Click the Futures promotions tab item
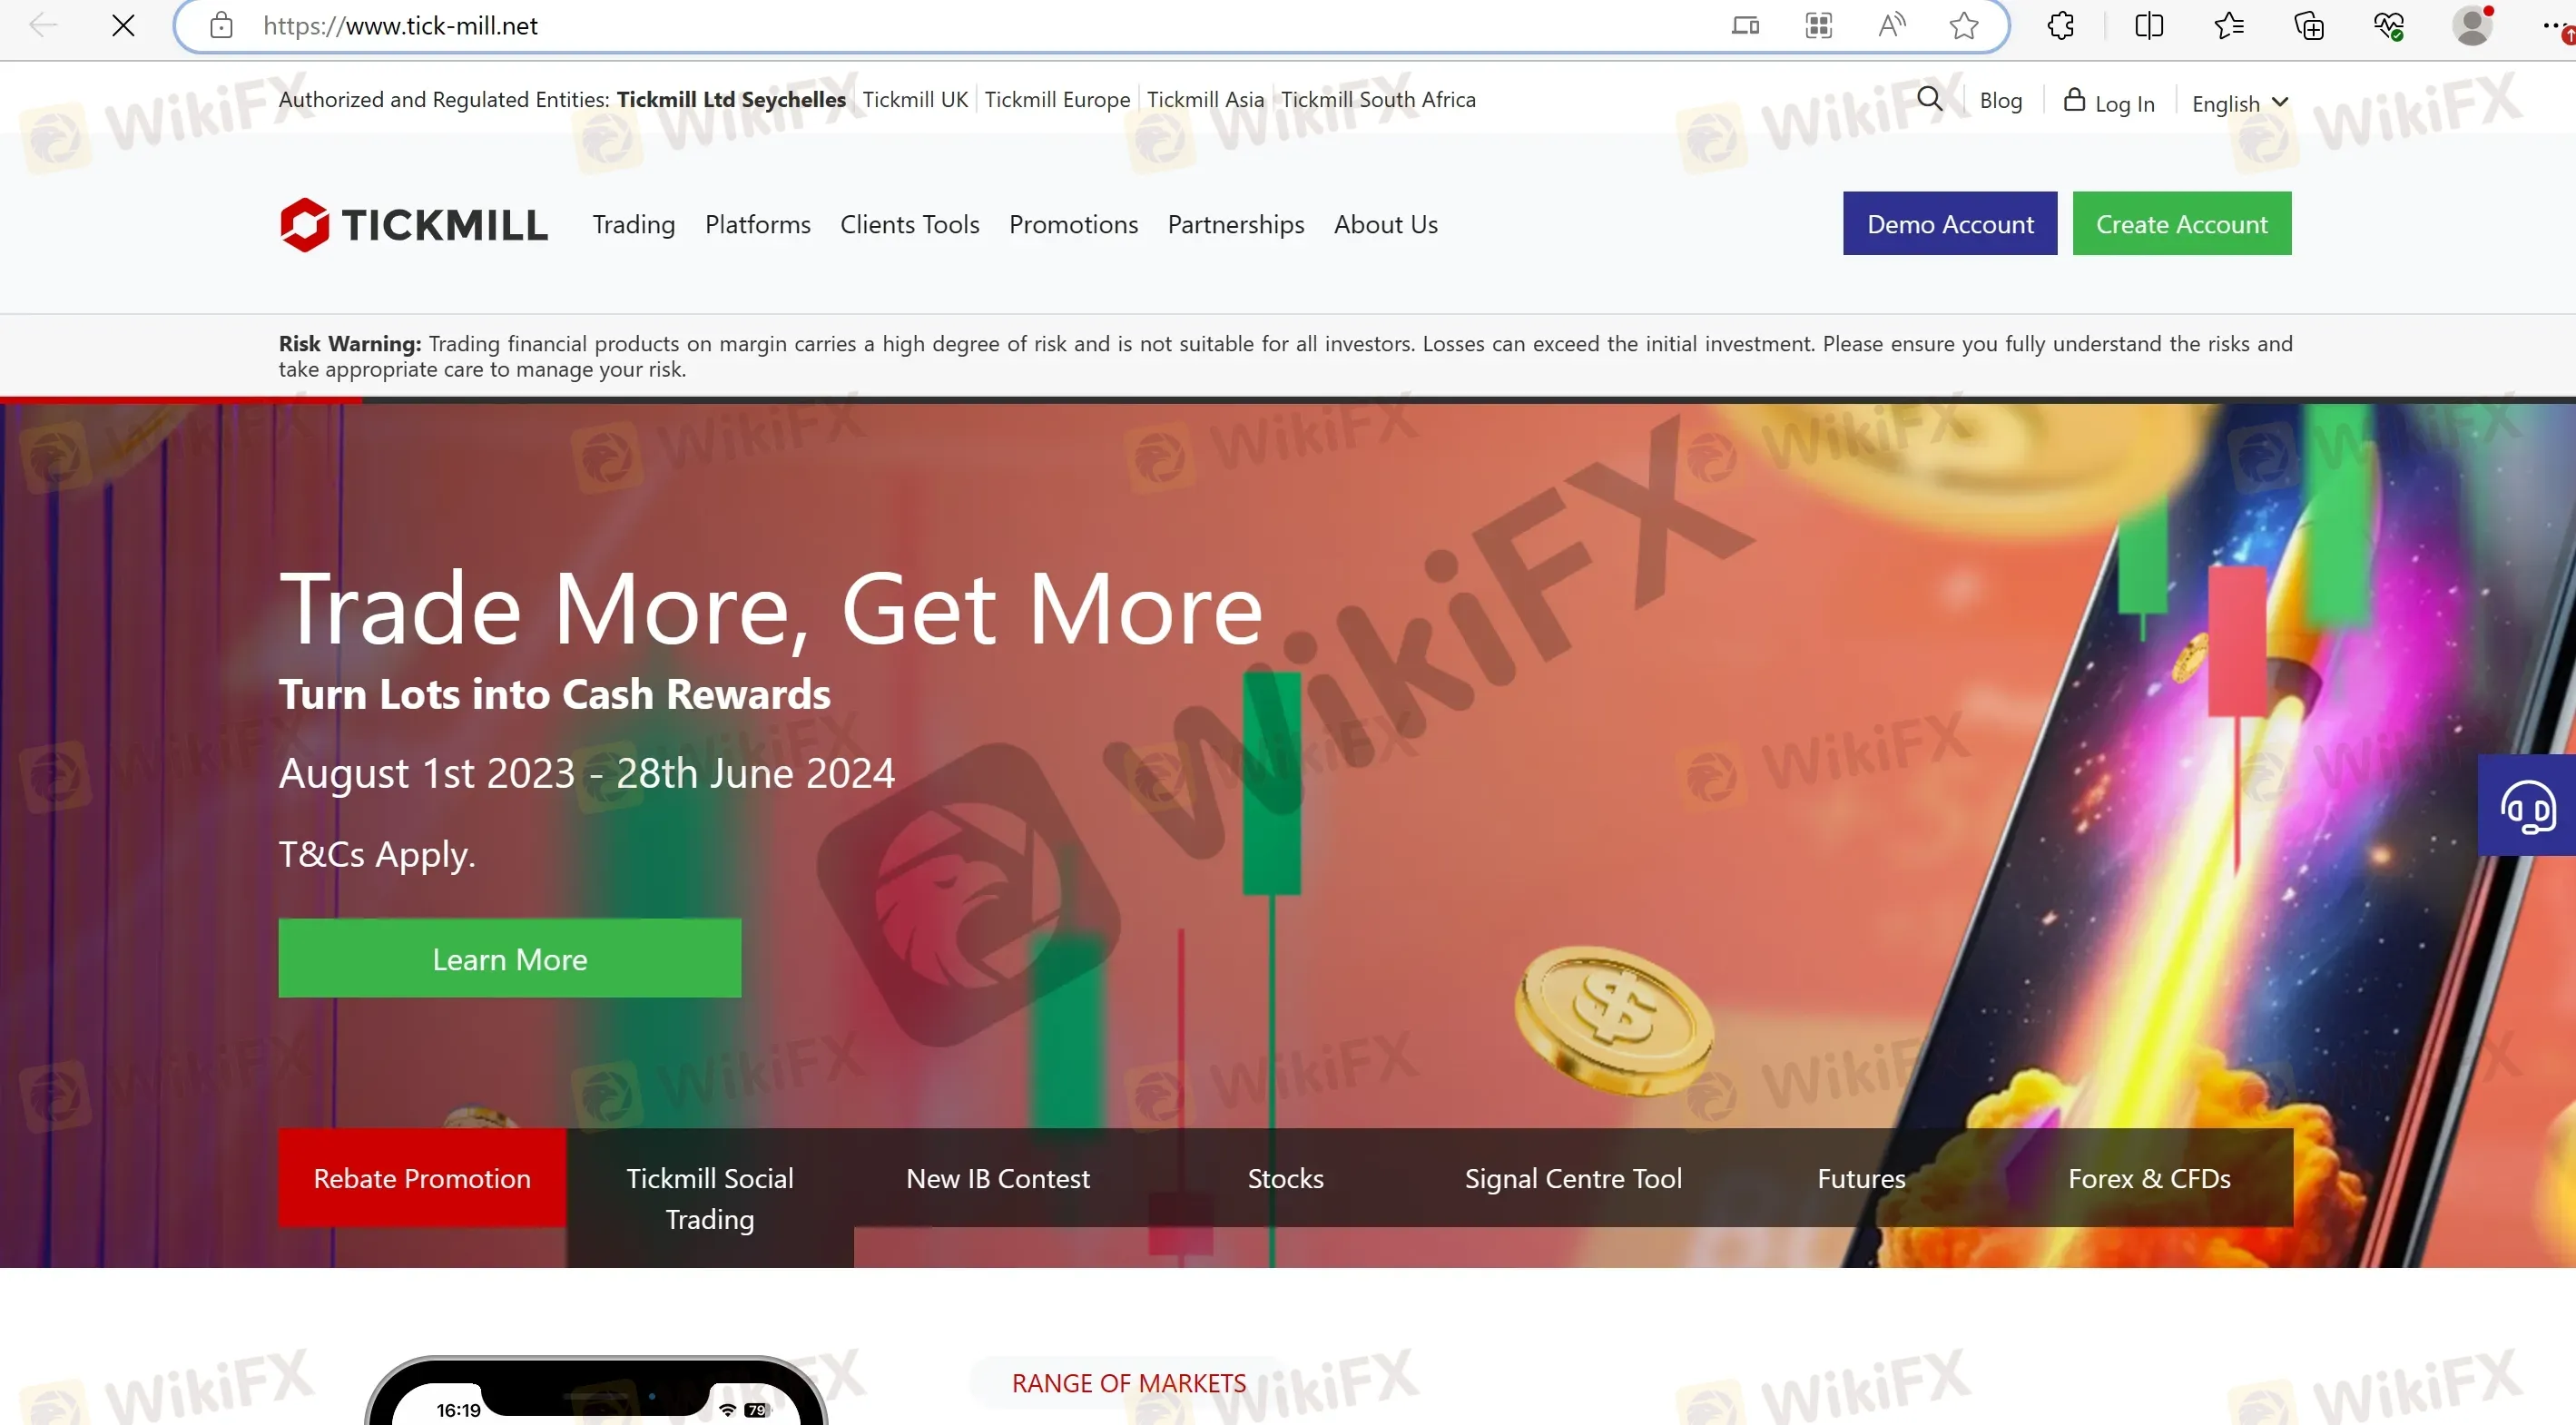Screen dimensions: 2576x1425 [x=1862, y=1177]
